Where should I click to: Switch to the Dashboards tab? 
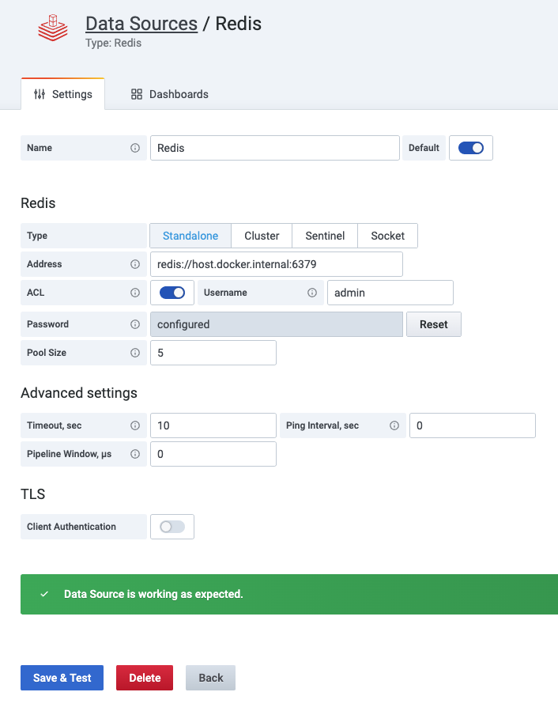170,94
